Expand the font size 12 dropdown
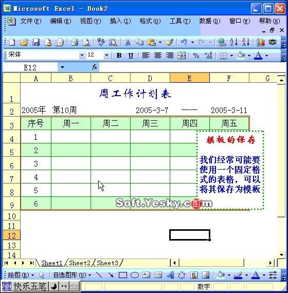The height and width of the screenshot is (293, 288). (x=106, y=56)
